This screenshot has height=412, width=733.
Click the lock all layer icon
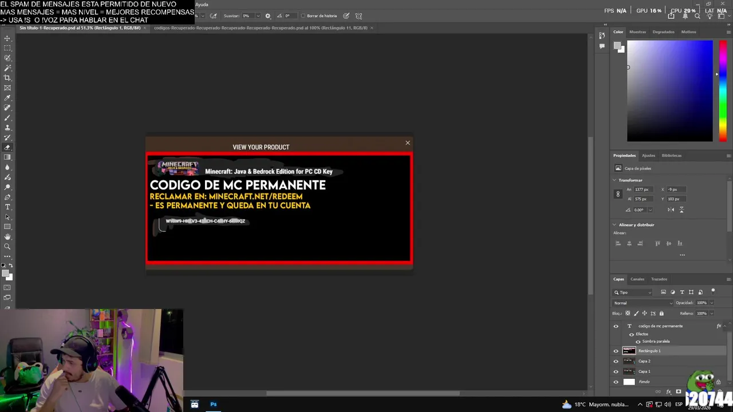point(661,313)
